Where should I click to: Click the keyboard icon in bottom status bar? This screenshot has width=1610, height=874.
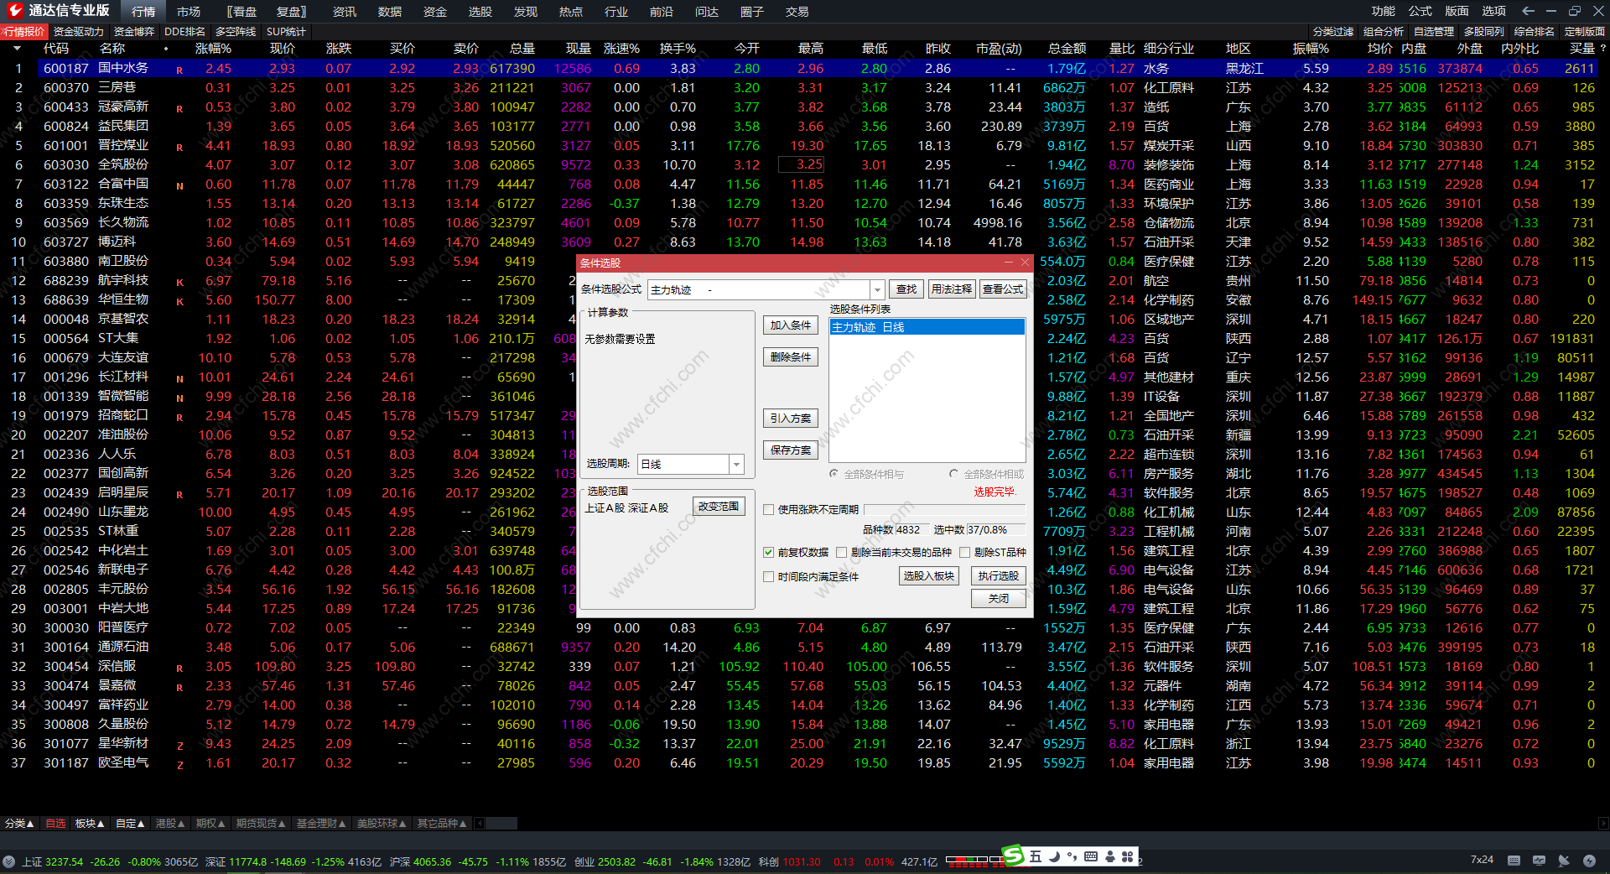click(x=1514, y=860)
